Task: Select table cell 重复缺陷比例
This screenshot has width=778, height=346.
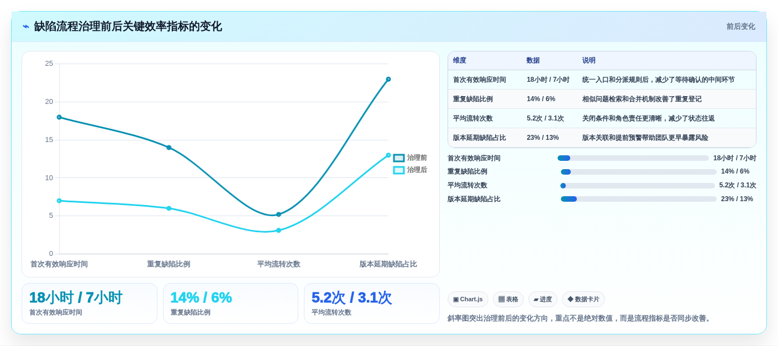Action: tap(473, 99)
